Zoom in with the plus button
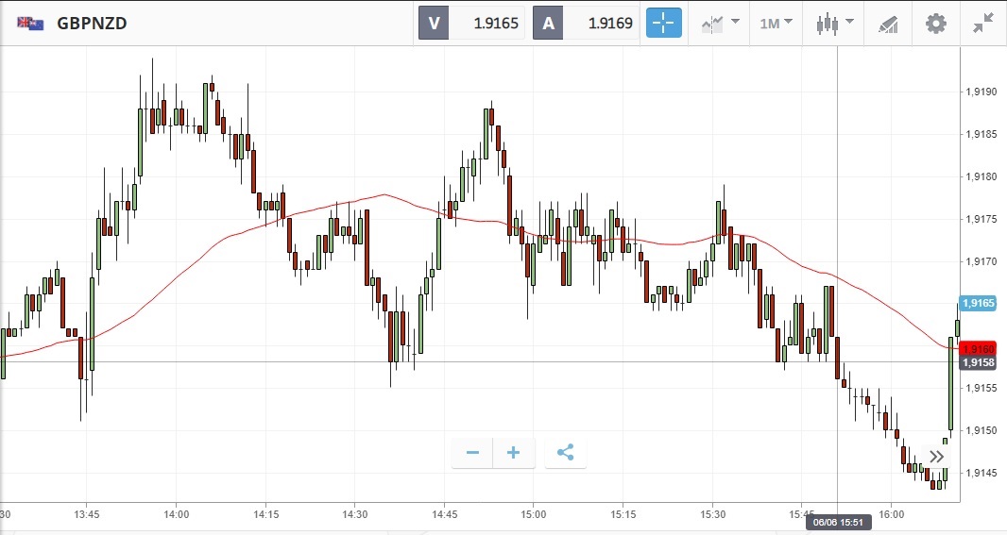 pyautogui.click(x=514, y=453)
